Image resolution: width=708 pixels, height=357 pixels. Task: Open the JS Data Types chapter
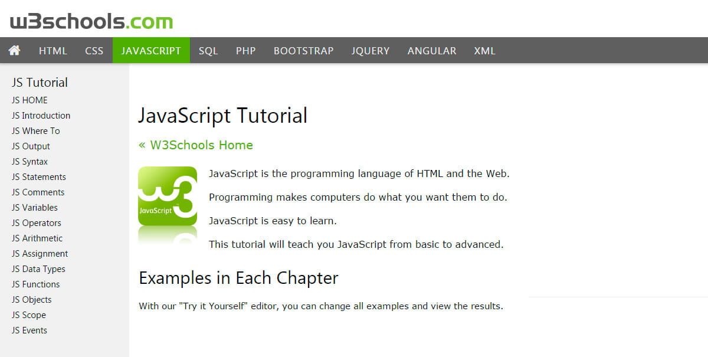click(x=38, y=269)
